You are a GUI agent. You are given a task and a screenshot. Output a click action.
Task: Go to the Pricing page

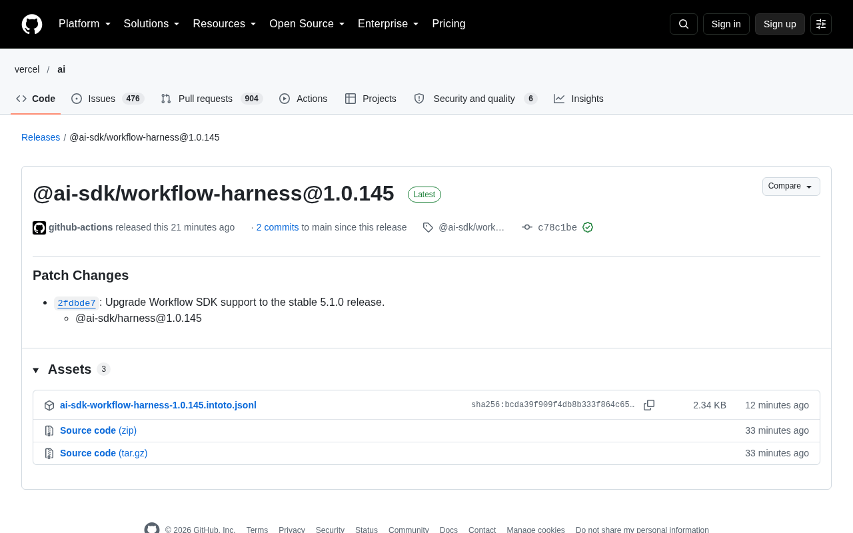pyautogui.click(x=448, y=24)
